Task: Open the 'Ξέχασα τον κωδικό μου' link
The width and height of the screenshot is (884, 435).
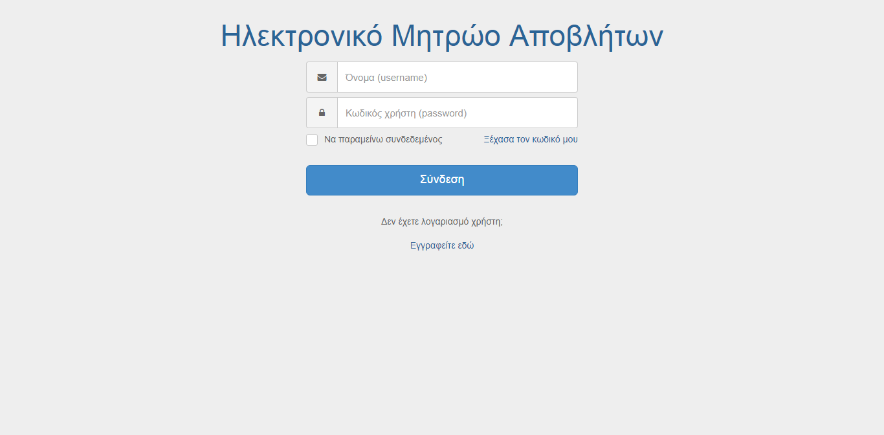Action: pos(531,139)
